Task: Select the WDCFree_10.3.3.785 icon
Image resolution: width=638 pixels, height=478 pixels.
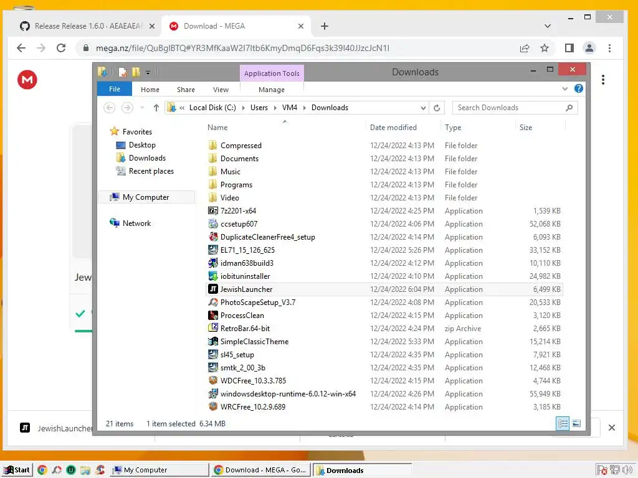Action: pos(213,380)
